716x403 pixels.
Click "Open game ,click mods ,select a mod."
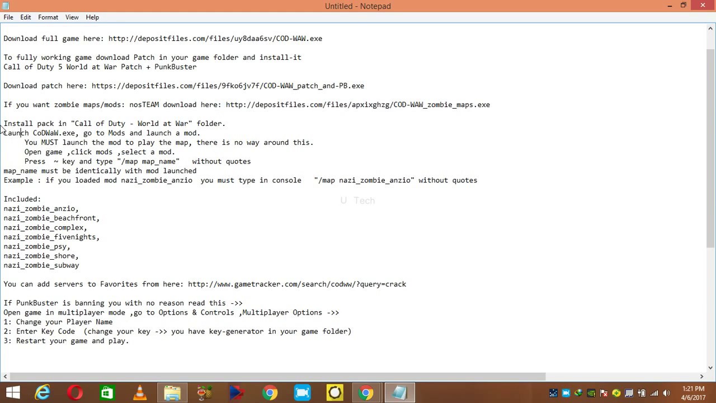(100, 152)
